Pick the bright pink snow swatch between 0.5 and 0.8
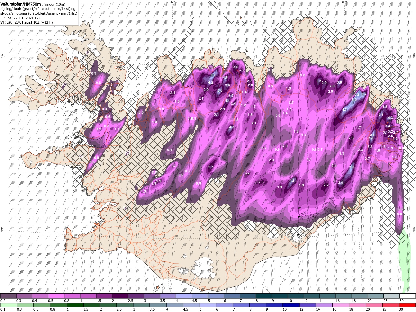Viewport: 416px width, 312px height. 57,296
